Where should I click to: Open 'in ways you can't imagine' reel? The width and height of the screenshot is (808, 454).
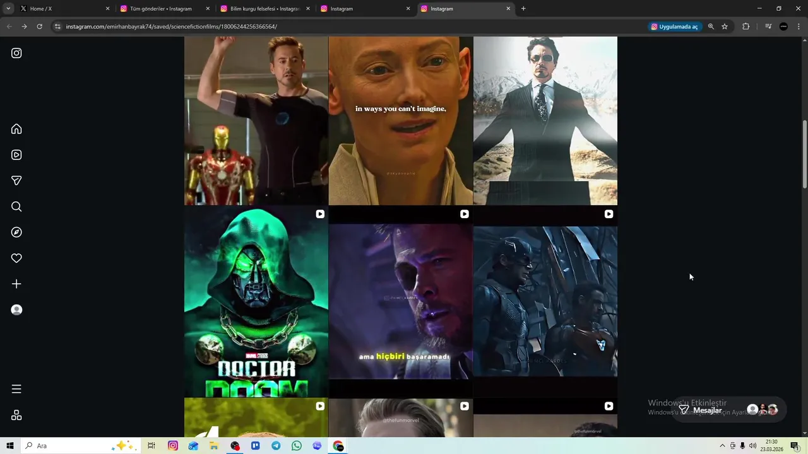(x=400, y=120)
